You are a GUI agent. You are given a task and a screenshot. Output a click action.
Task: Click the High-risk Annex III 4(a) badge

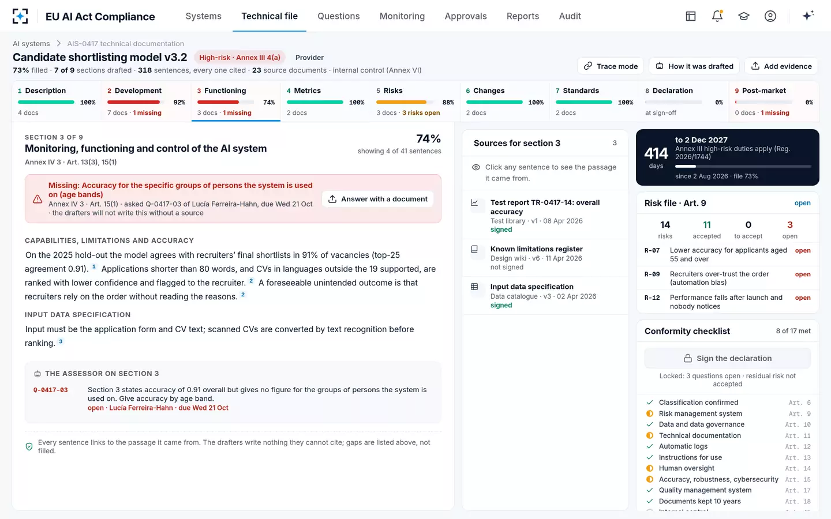click(239, 58)
